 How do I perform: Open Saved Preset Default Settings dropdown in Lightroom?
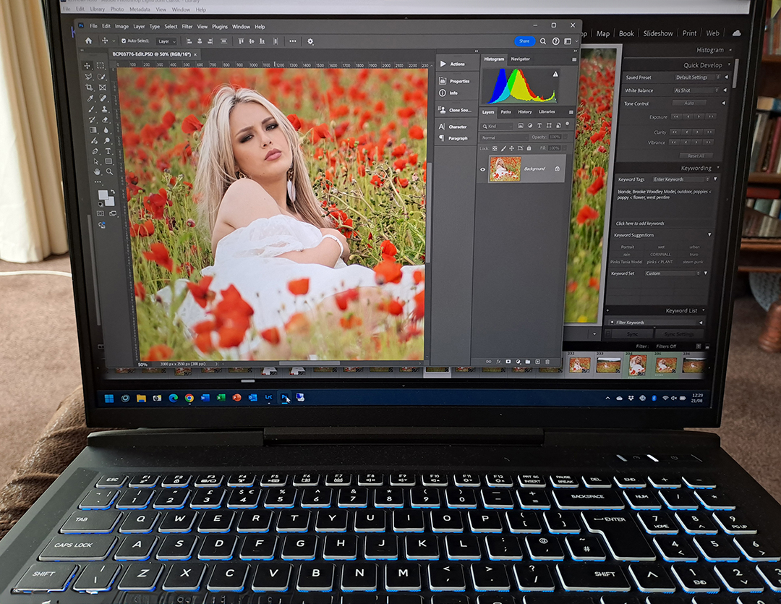(x=696, y=77)
